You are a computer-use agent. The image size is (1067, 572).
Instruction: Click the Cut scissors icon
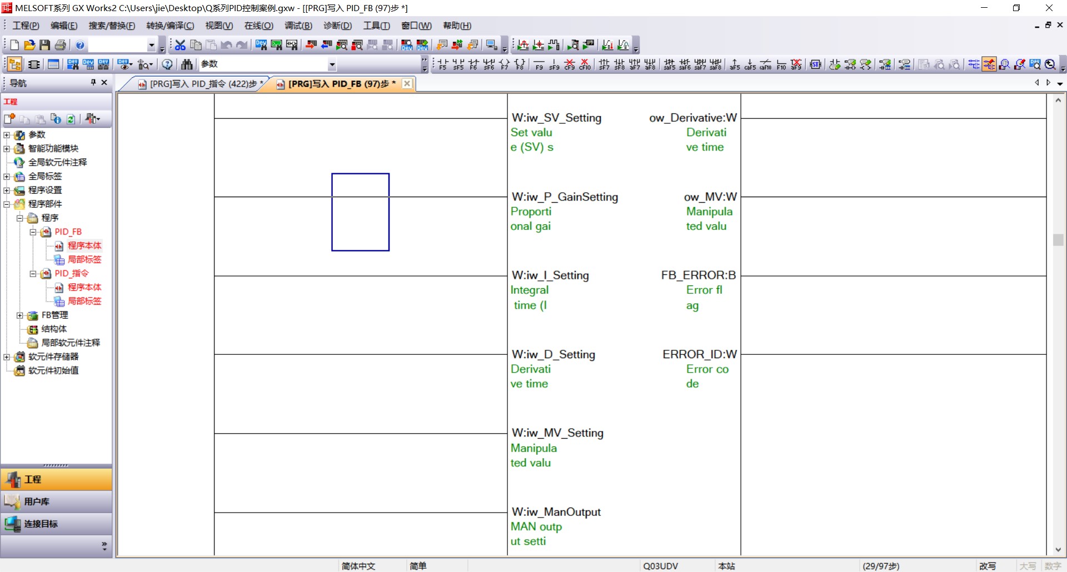[180, 45]
